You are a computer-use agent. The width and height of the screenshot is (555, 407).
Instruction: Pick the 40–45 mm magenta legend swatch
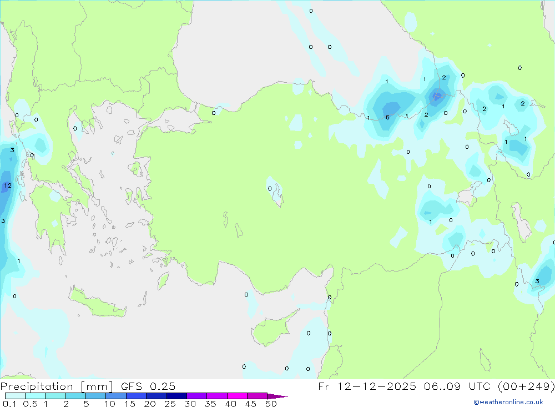tap(237, 396)
